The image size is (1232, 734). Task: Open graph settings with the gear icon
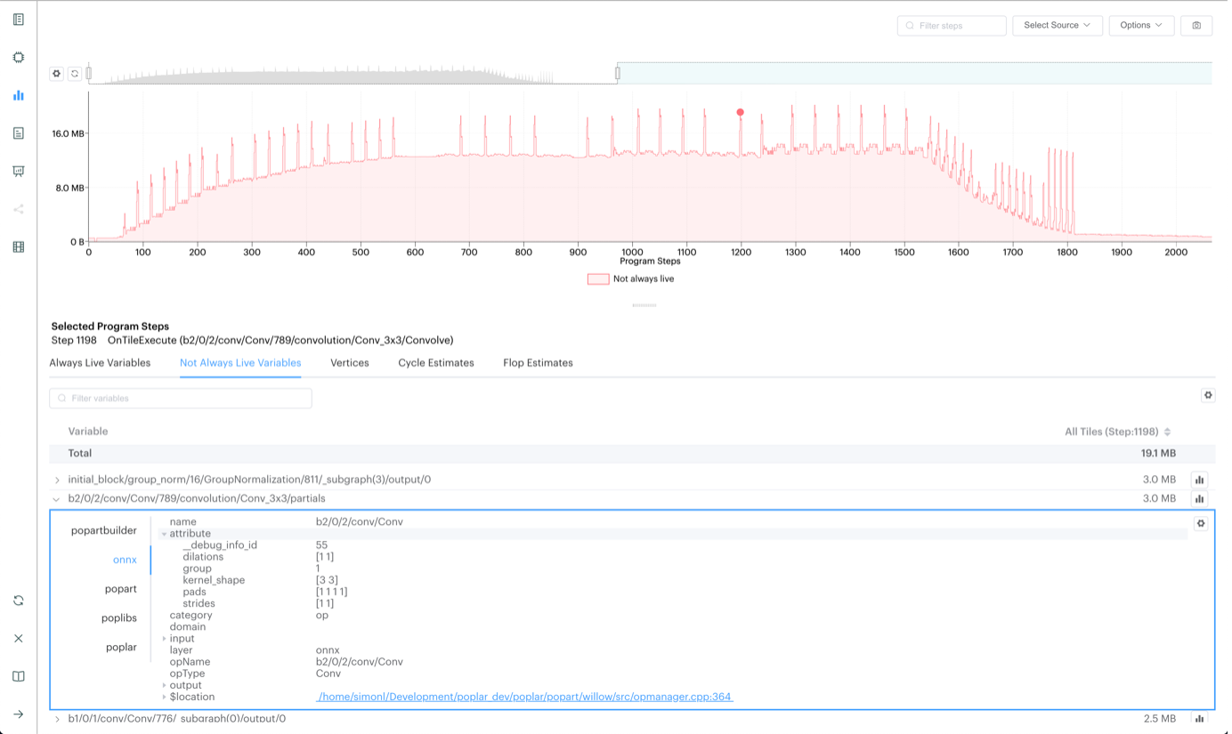(56, 73)
